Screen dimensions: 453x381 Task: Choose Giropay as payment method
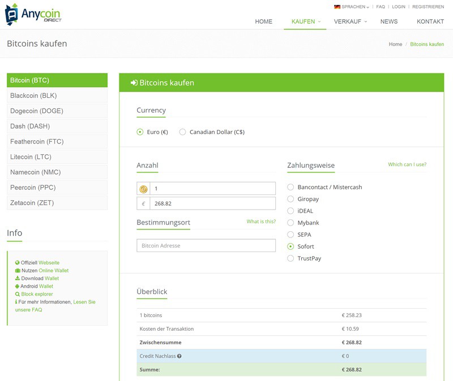pos(291,199)
